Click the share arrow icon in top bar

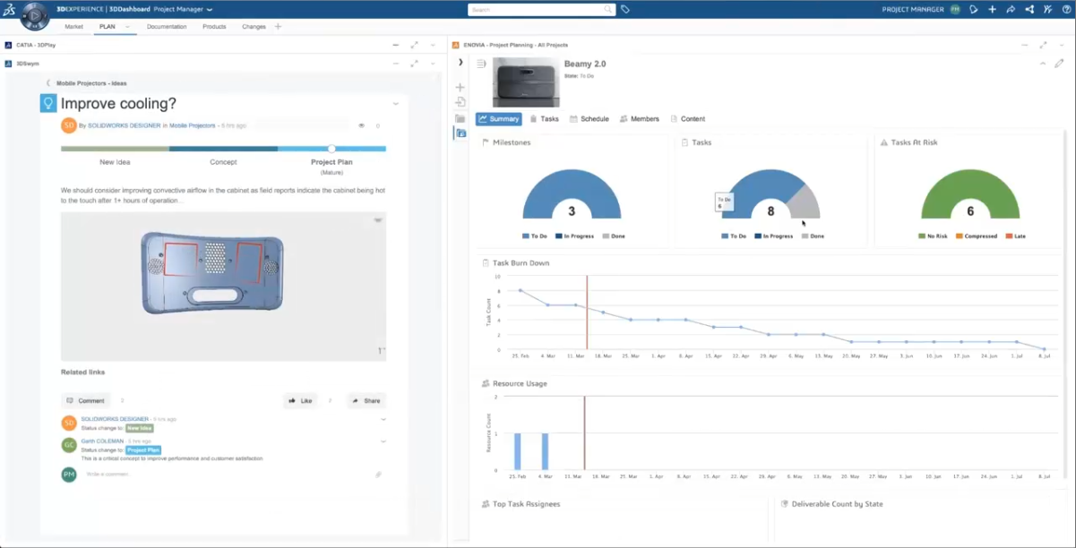[1011, 9]
